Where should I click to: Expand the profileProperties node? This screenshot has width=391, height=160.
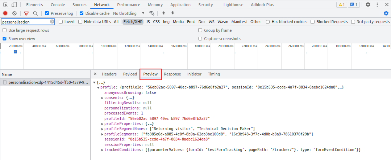102,124
